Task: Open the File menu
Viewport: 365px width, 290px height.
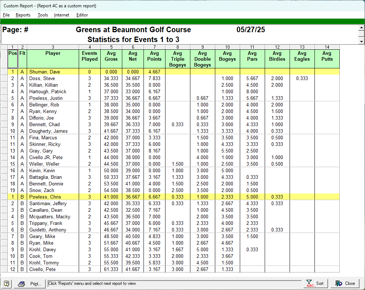Action: click(x=6, y=15)
